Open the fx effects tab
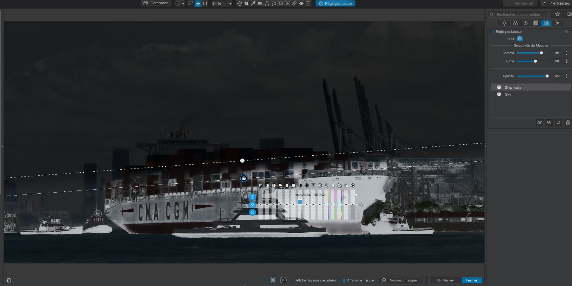The image size is (572, 286). (x=557, y=23)
